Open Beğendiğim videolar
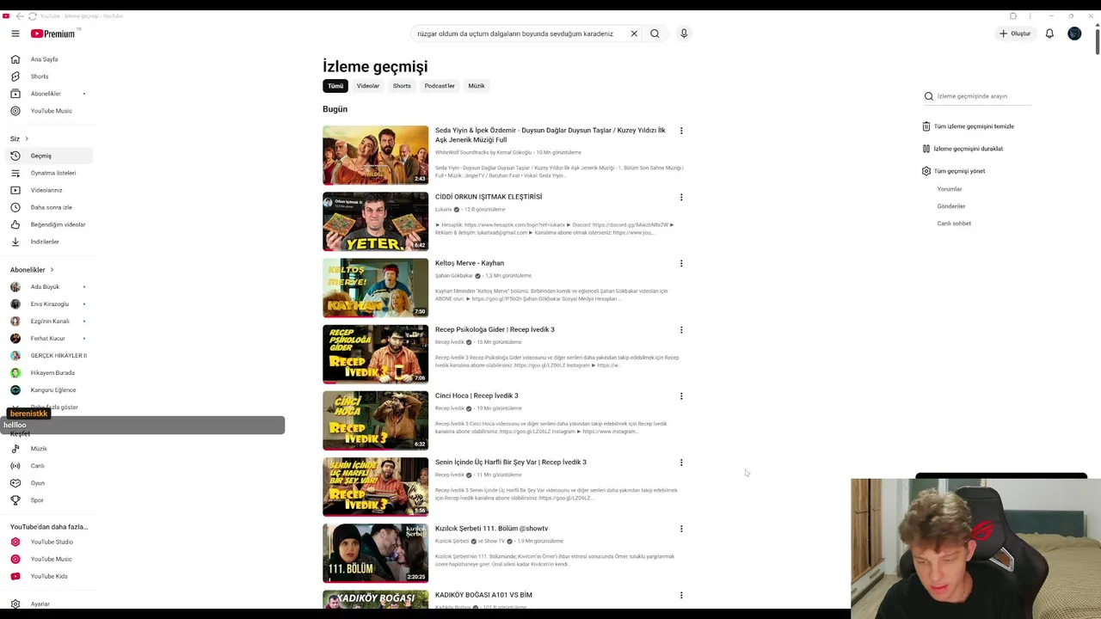The image size is (1101, 619). 48,224
